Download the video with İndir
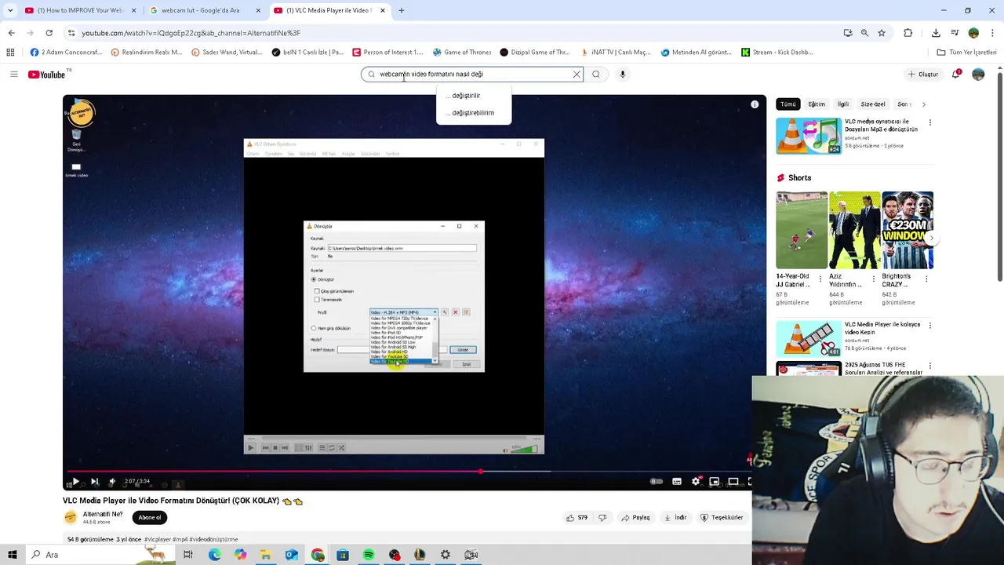This screenshot has width=1004, height=565. click(x=675, y=518)
